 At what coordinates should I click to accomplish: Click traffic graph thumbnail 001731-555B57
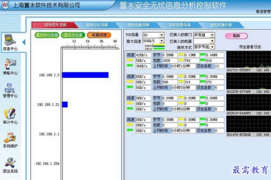point(248,59)
